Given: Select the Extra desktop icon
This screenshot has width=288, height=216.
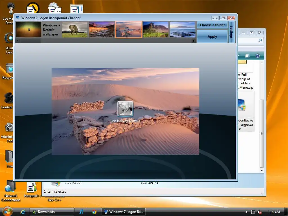Looking at the screenshot, I should (x=9, y=159).
